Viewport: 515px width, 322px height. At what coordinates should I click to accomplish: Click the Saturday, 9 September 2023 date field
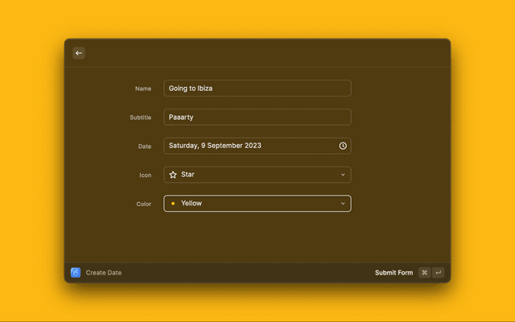pos(249,146)
